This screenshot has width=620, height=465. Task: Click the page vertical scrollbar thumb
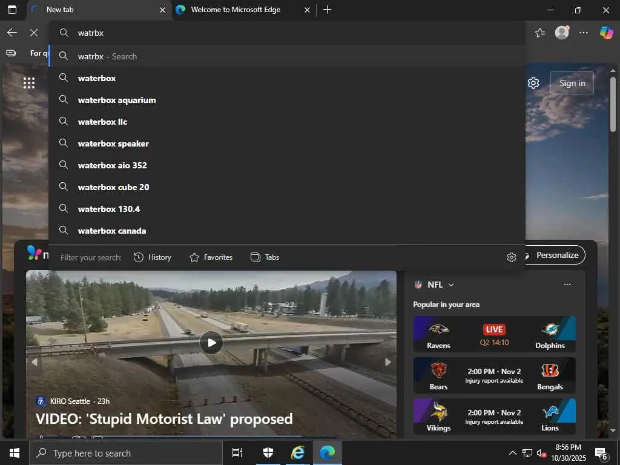click(x=613, y=104)
